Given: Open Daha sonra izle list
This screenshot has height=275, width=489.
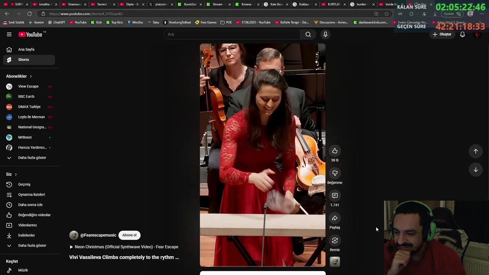Looking at the screenshot, I should coord(29,205).
